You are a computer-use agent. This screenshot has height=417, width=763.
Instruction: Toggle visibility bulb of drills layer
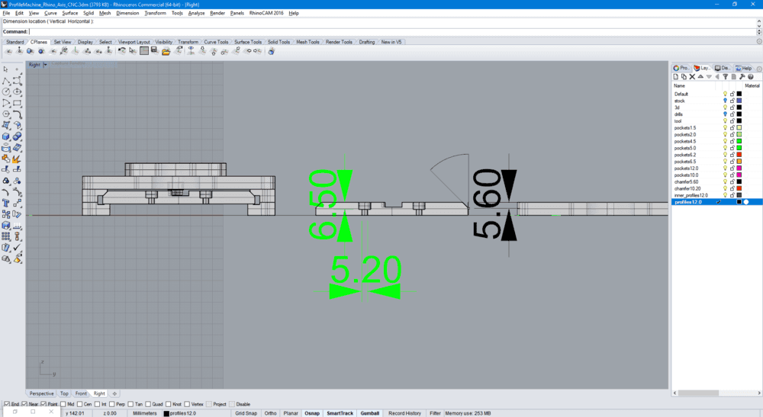[x=725, y=114]
